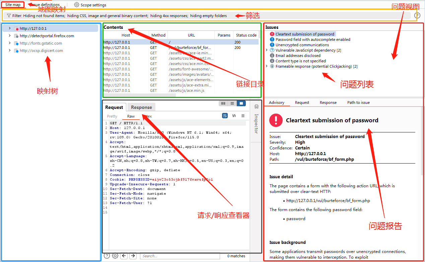The height and width of the screenshot is (262, 425).
Task: Click the help icon beside the filter bar
Action: tap(417, 15)
